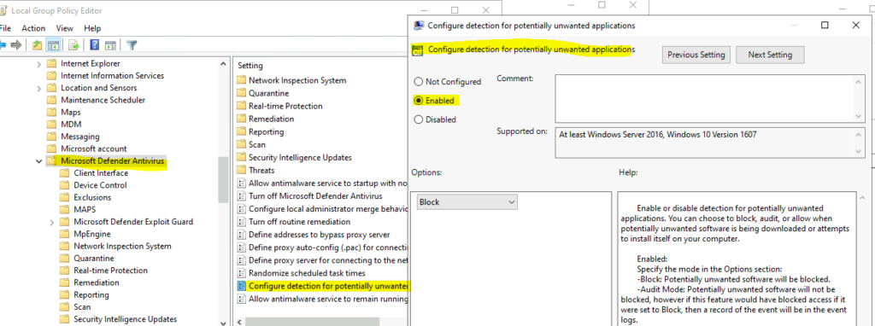This screenshot has width=875, height=326.
Task: Select Turn off Microsoft Defender Antivirus setting
Action: tap(316, 195)
